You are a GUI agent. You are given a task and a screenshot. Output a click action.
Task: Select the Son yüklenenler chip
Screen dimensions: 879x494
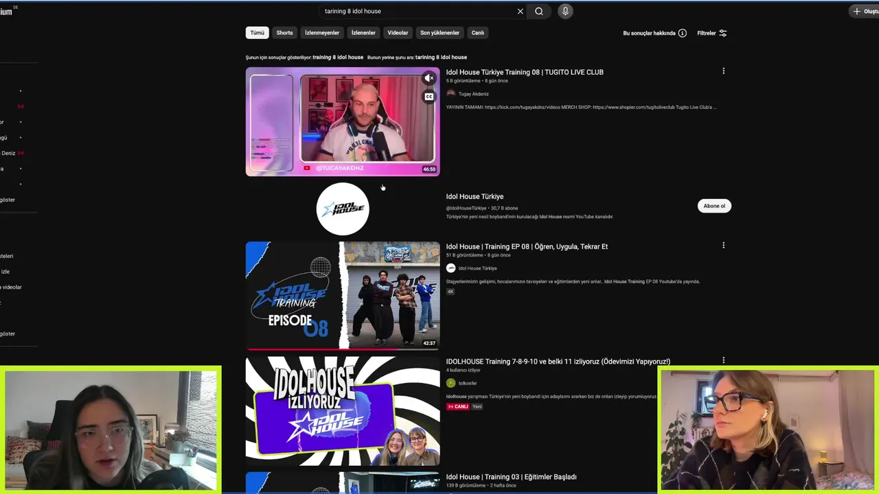(x=439, y=33)
